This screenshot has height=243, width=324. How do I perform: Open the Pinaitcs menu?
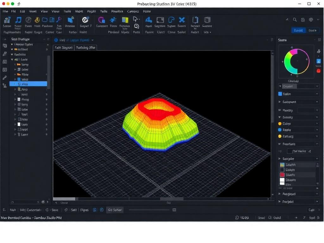point(117,11)
